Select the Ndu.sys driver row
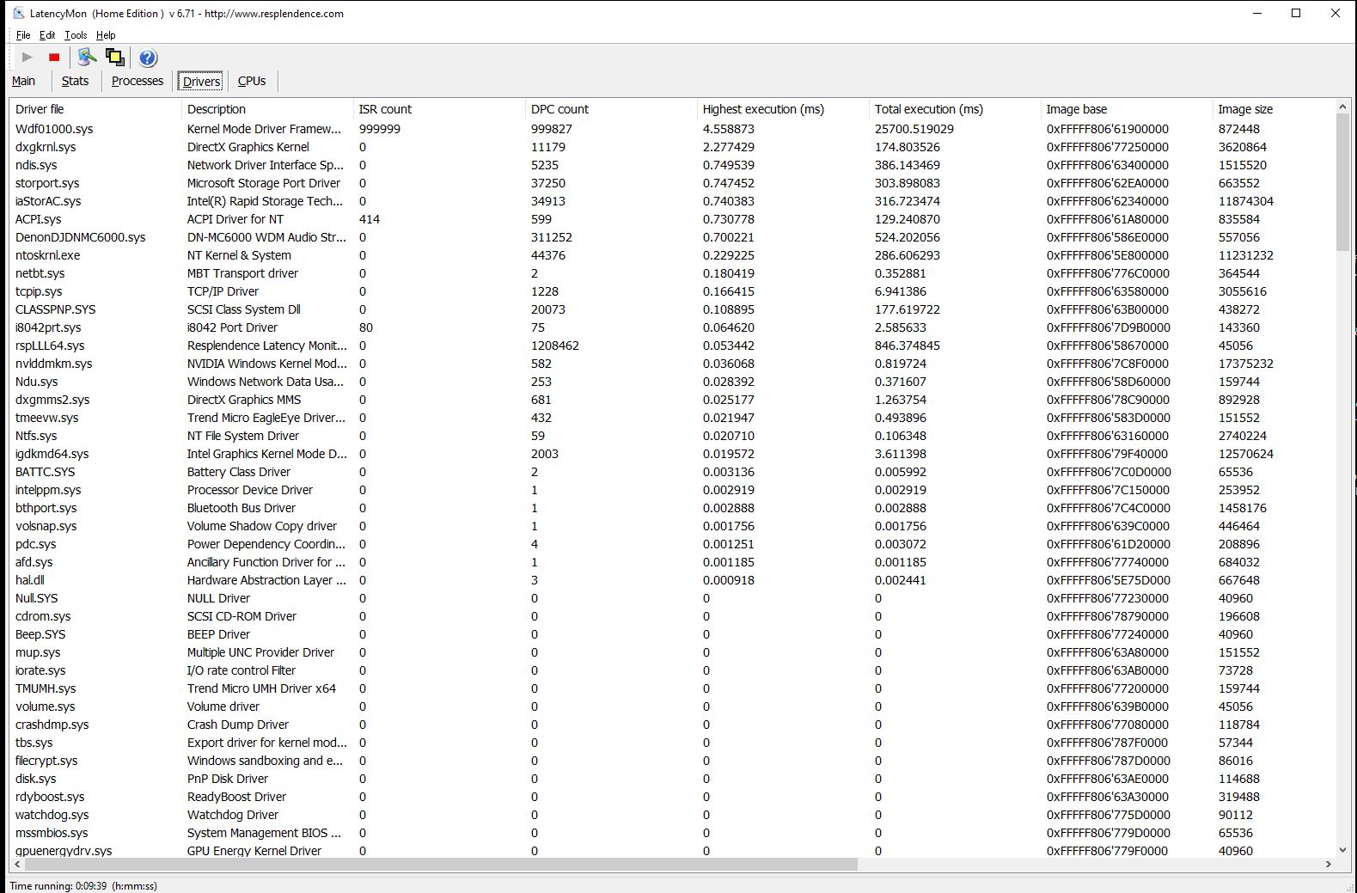Viewport: 1357px width, 893px height. click(x=672, y=382)
